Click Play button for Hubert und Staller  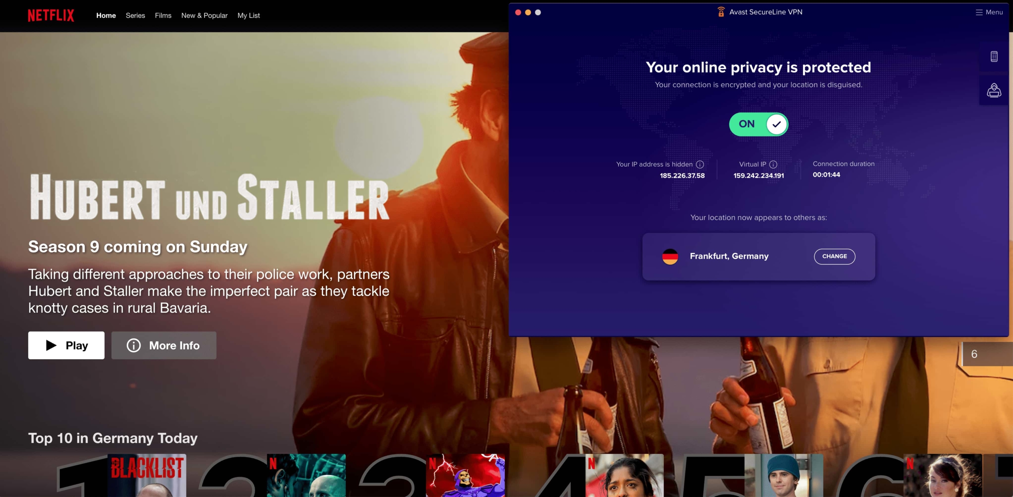(x=65, y=345)
